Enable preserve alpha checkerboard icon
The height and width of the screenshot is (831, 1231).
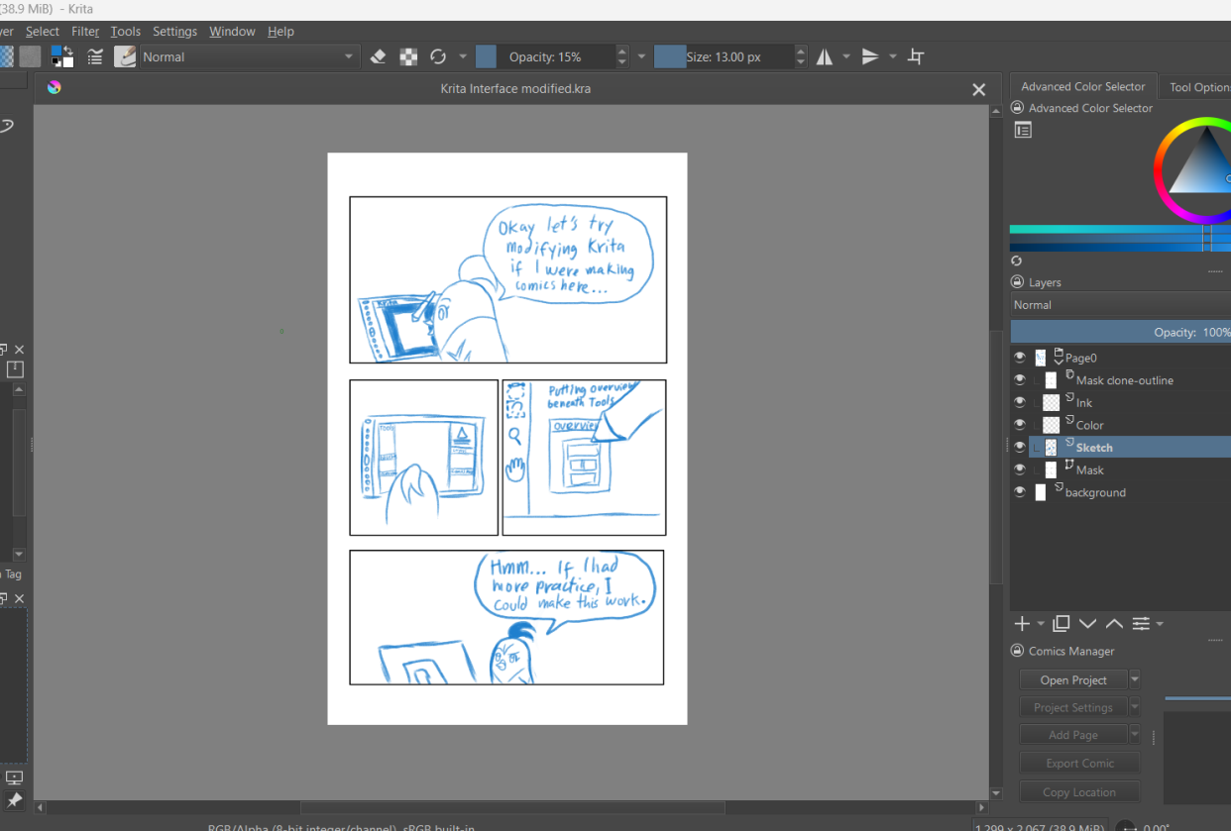(x=408, y=57)
